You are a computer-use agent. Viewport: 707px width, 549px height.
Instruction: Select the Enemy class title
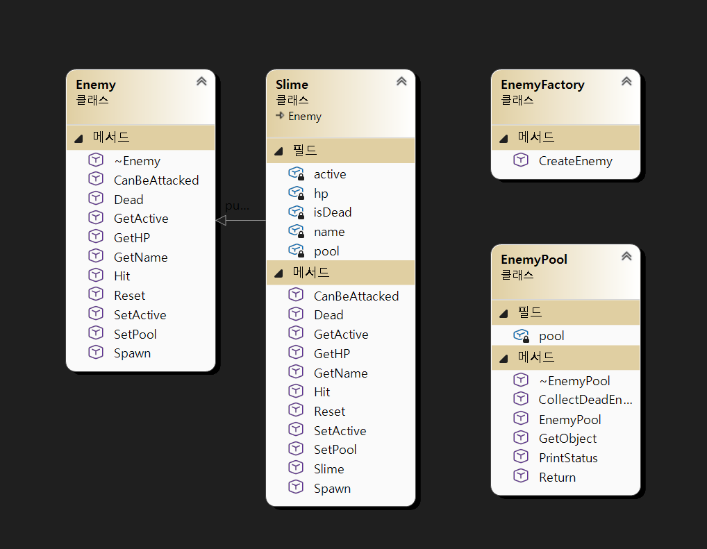pyautogui.click(x=96, y=84)
